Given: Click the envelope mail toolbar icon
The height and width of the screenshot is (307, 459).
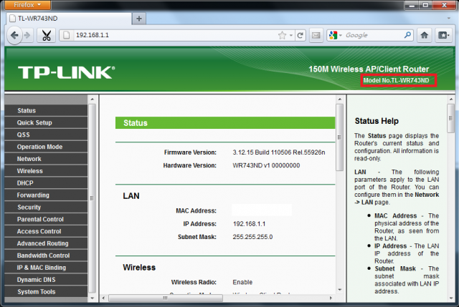Looking at the screenshot, I should (x=316, y=35).
